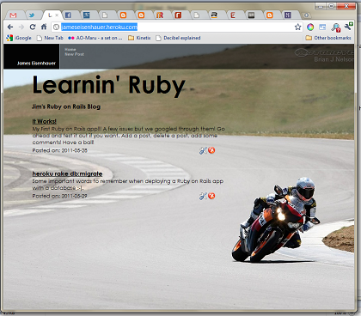Open the New Tab bookmark
Image resolution: width=361 pixels, height=316 pixels.
click(x=50, y=38)
